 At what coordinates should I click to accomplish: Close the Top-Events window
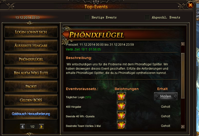(190, 5)
